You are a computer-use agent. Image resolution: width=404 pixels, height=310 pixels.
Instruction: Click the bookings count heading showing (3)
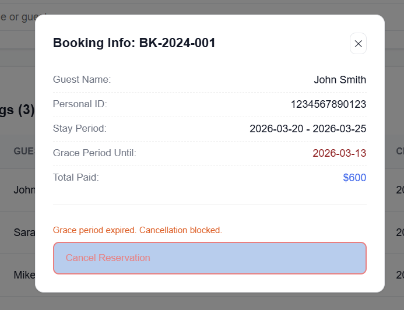(17, 110)
